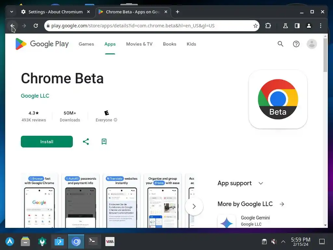
Task: Open the VMA taskbar application icon
Action: 110,242
